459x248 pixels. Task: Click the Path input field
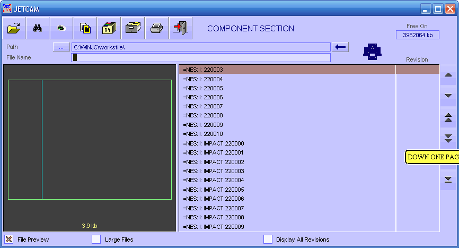(x=201, y=47)
